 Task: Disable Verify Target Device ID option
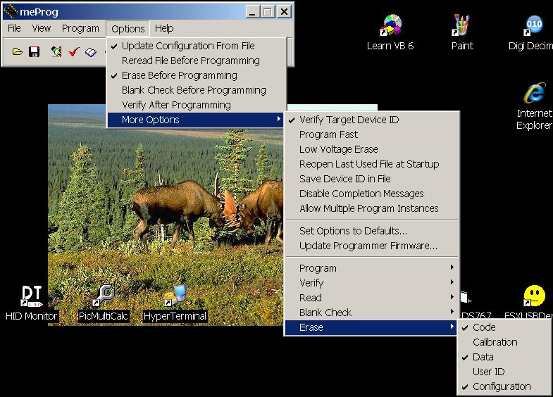click(349, 120)
